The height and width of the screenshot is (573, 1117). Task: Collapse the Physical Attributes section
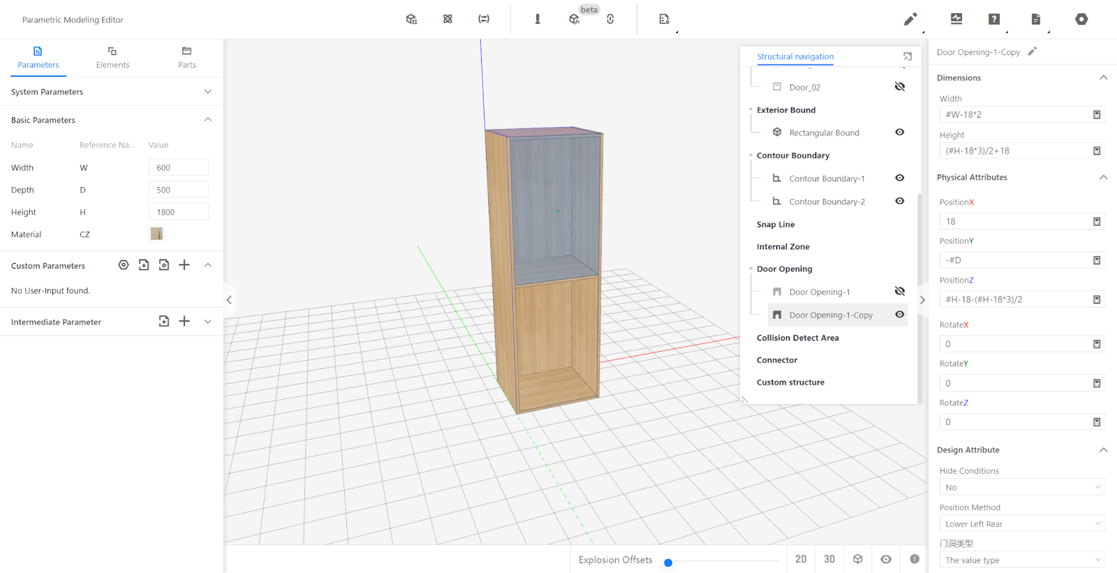[1103, 177]
